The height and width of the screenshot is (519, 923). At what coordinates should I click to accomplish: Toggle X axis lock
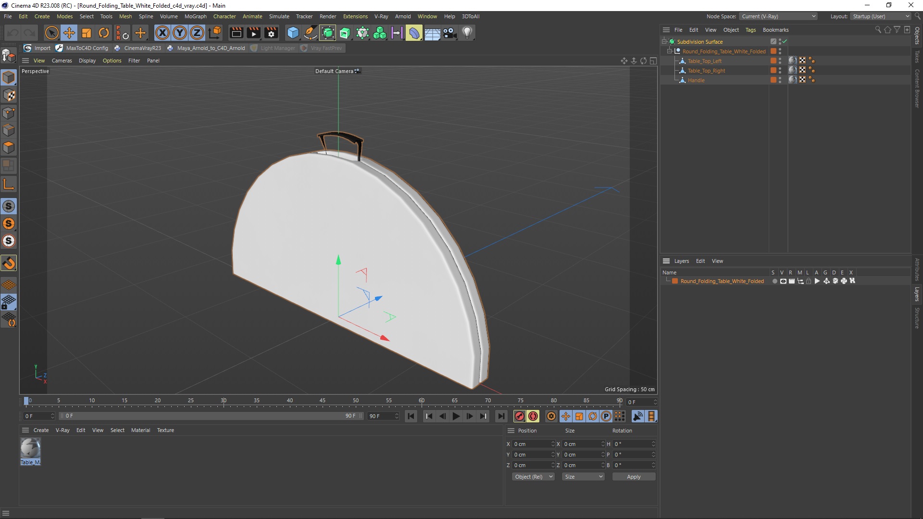pyautogui.click(x=162, y=33)
